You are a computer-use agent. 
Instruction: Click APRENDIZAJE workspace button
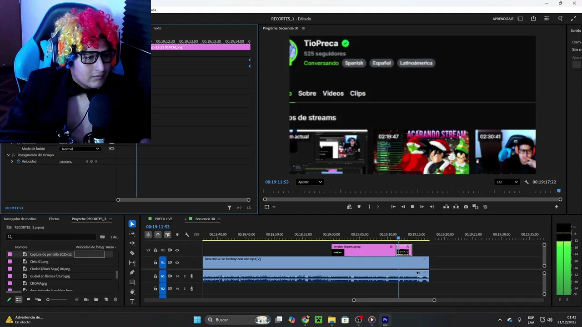tap(503, 19)
